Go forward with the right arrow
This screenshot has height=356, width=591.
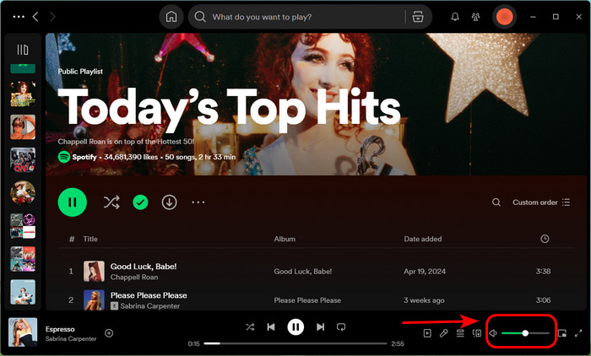click(x=52, y=17)
